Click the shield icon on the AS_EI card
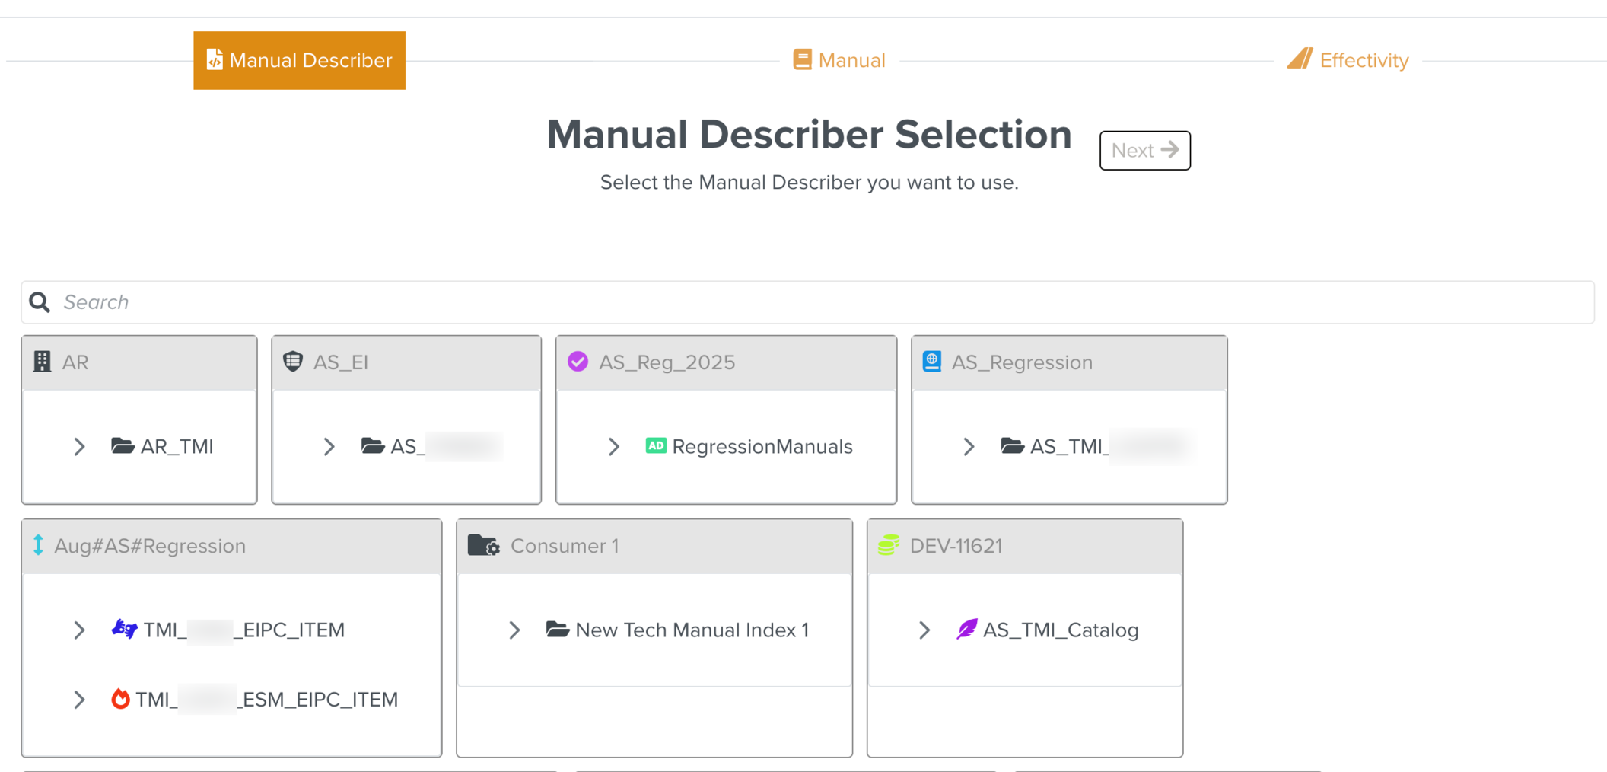 pyautogui.click(x=293, y=362)
